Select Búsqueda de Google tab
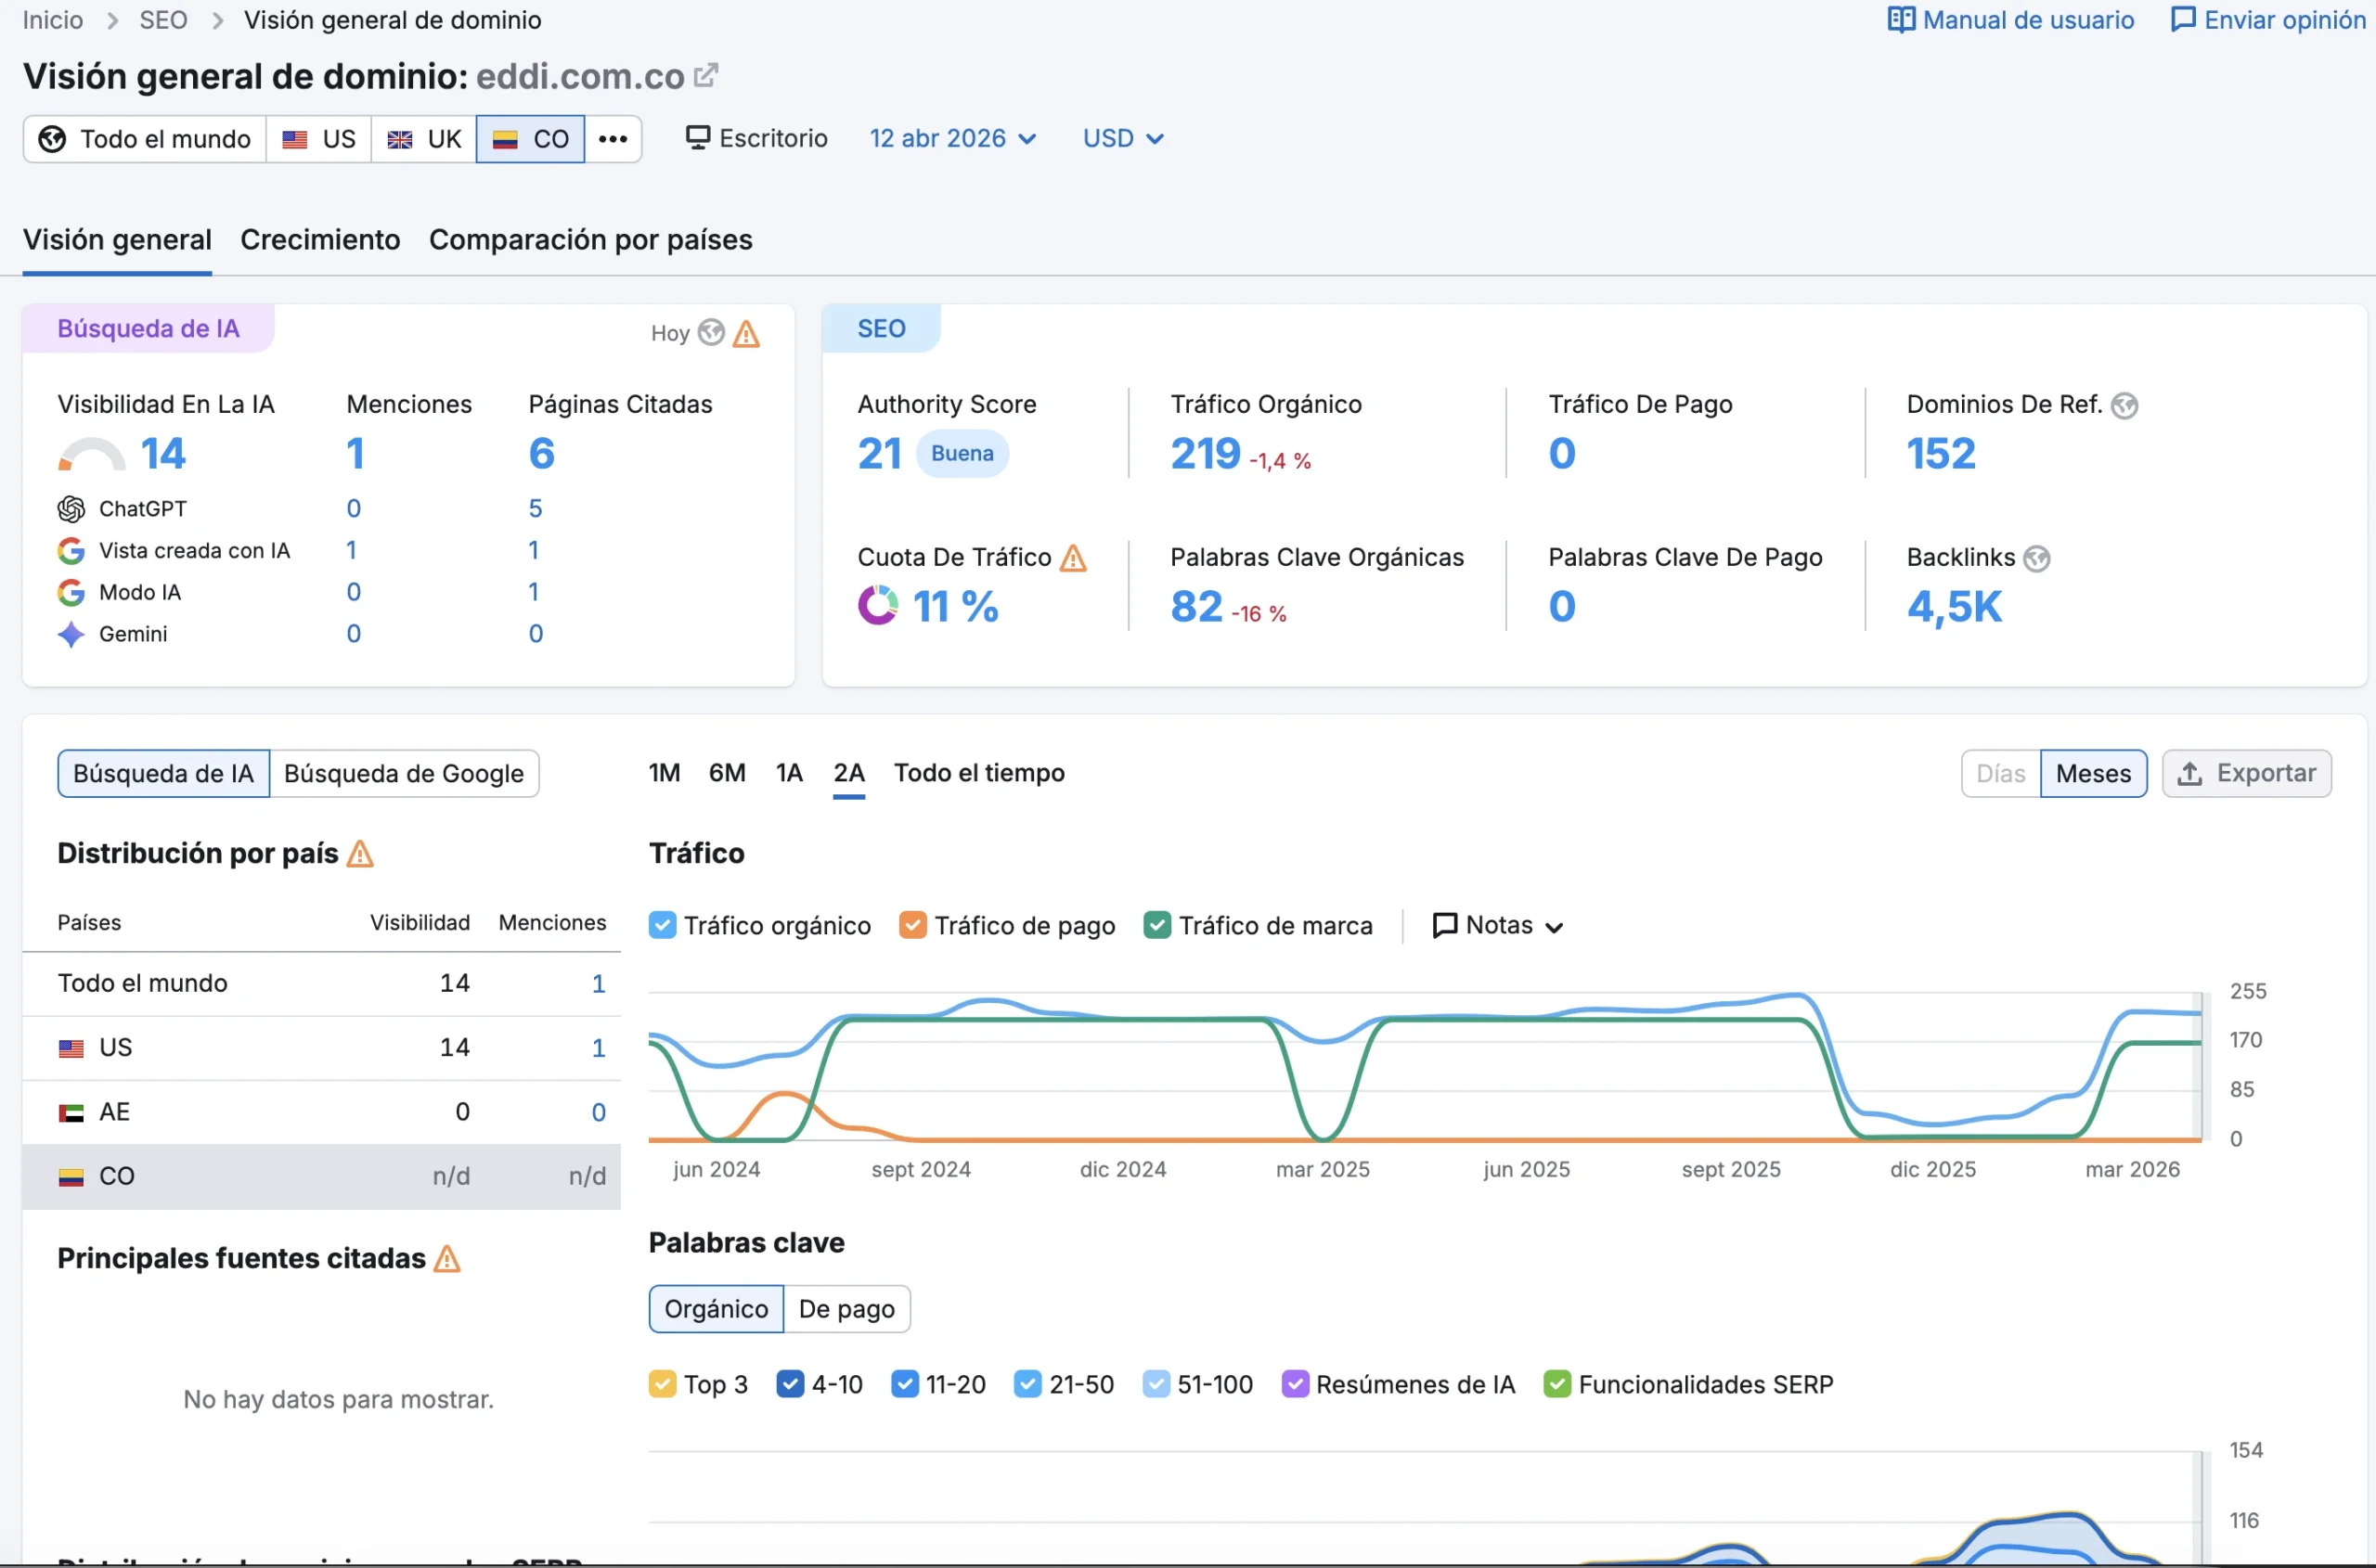2376x1568 pixels. click(403, 773)
